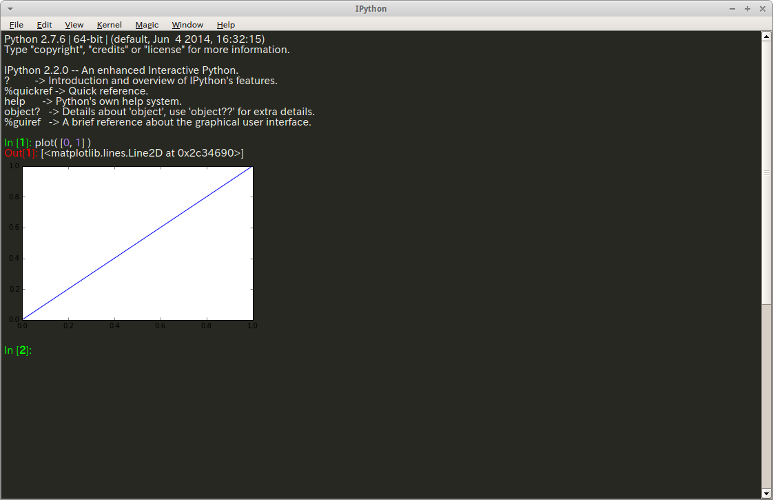The image size is (773, 500).
Task: Click the scrollbar down arrow
Action: pyautogui.click(x=766, y=494)
